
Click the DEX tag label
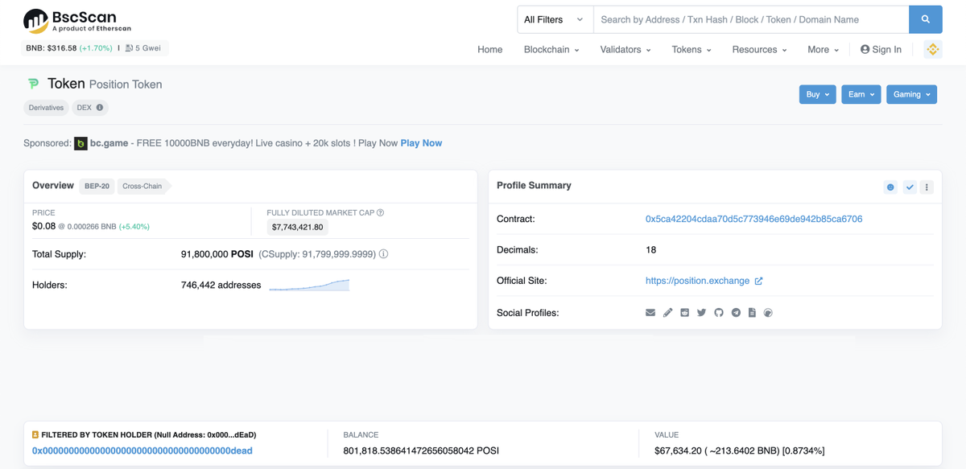[84, 108]
